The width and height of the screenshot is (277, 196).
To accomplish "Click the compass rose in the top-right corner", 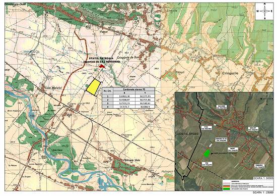I will [264, 11].
